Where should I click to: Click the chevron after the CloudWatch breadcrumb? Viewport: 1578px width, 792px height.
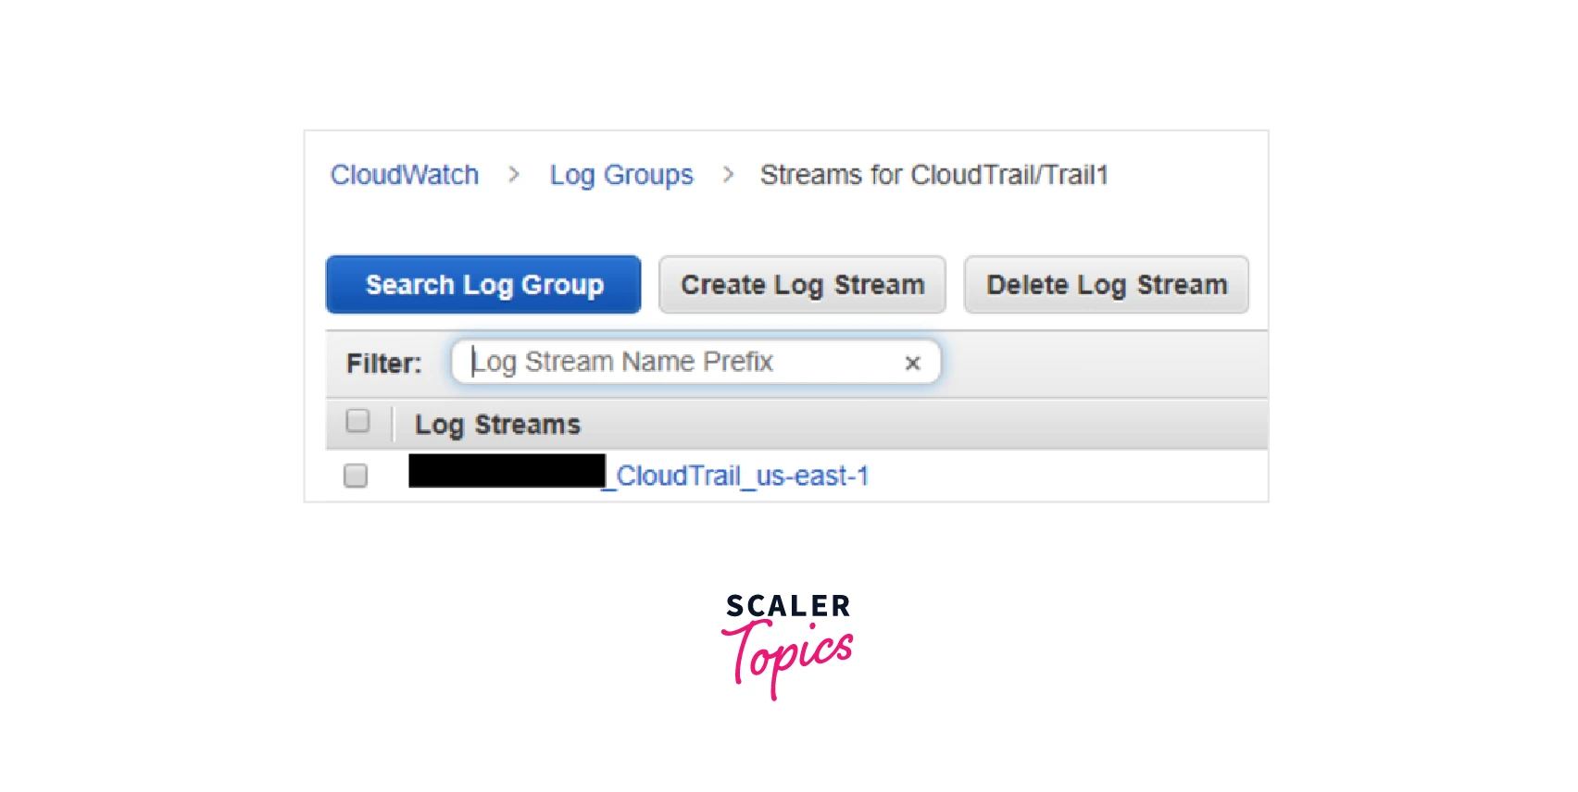(x=514, y=174)
